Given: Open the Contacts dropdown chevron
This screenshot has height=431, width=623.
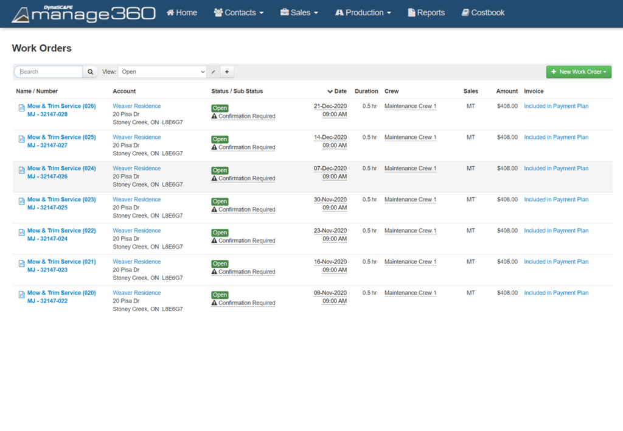Looking at the screenshot, I should click(x=262, y=12).
